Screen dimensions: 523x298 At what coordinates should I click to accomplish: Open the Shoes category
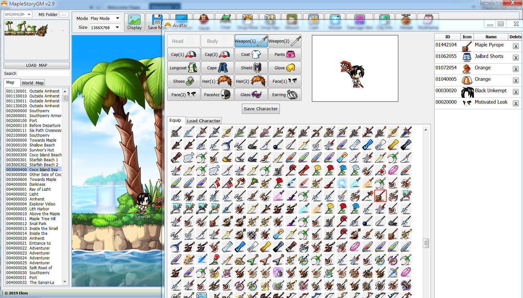click(x=184, y=81)
